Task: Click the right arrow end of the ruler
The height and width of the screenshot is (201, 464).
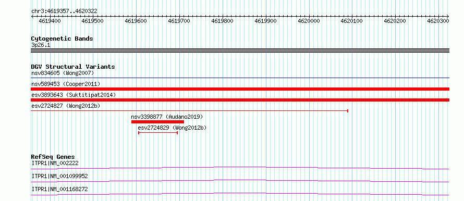Action: point(448,16)
